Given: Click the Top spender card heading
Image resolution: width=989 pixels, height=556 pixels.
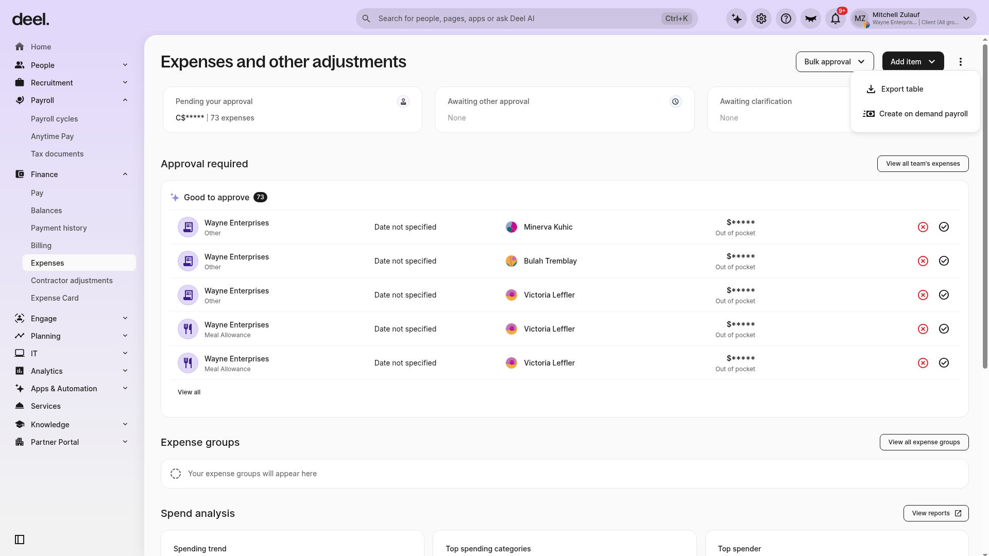Looking at the screenshot, I should (x=739, y=549).
